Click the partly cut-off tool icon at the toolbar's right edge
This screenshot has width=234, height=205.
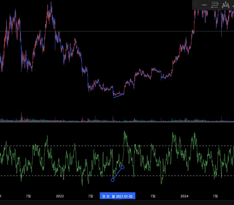(x=233, y=5)
